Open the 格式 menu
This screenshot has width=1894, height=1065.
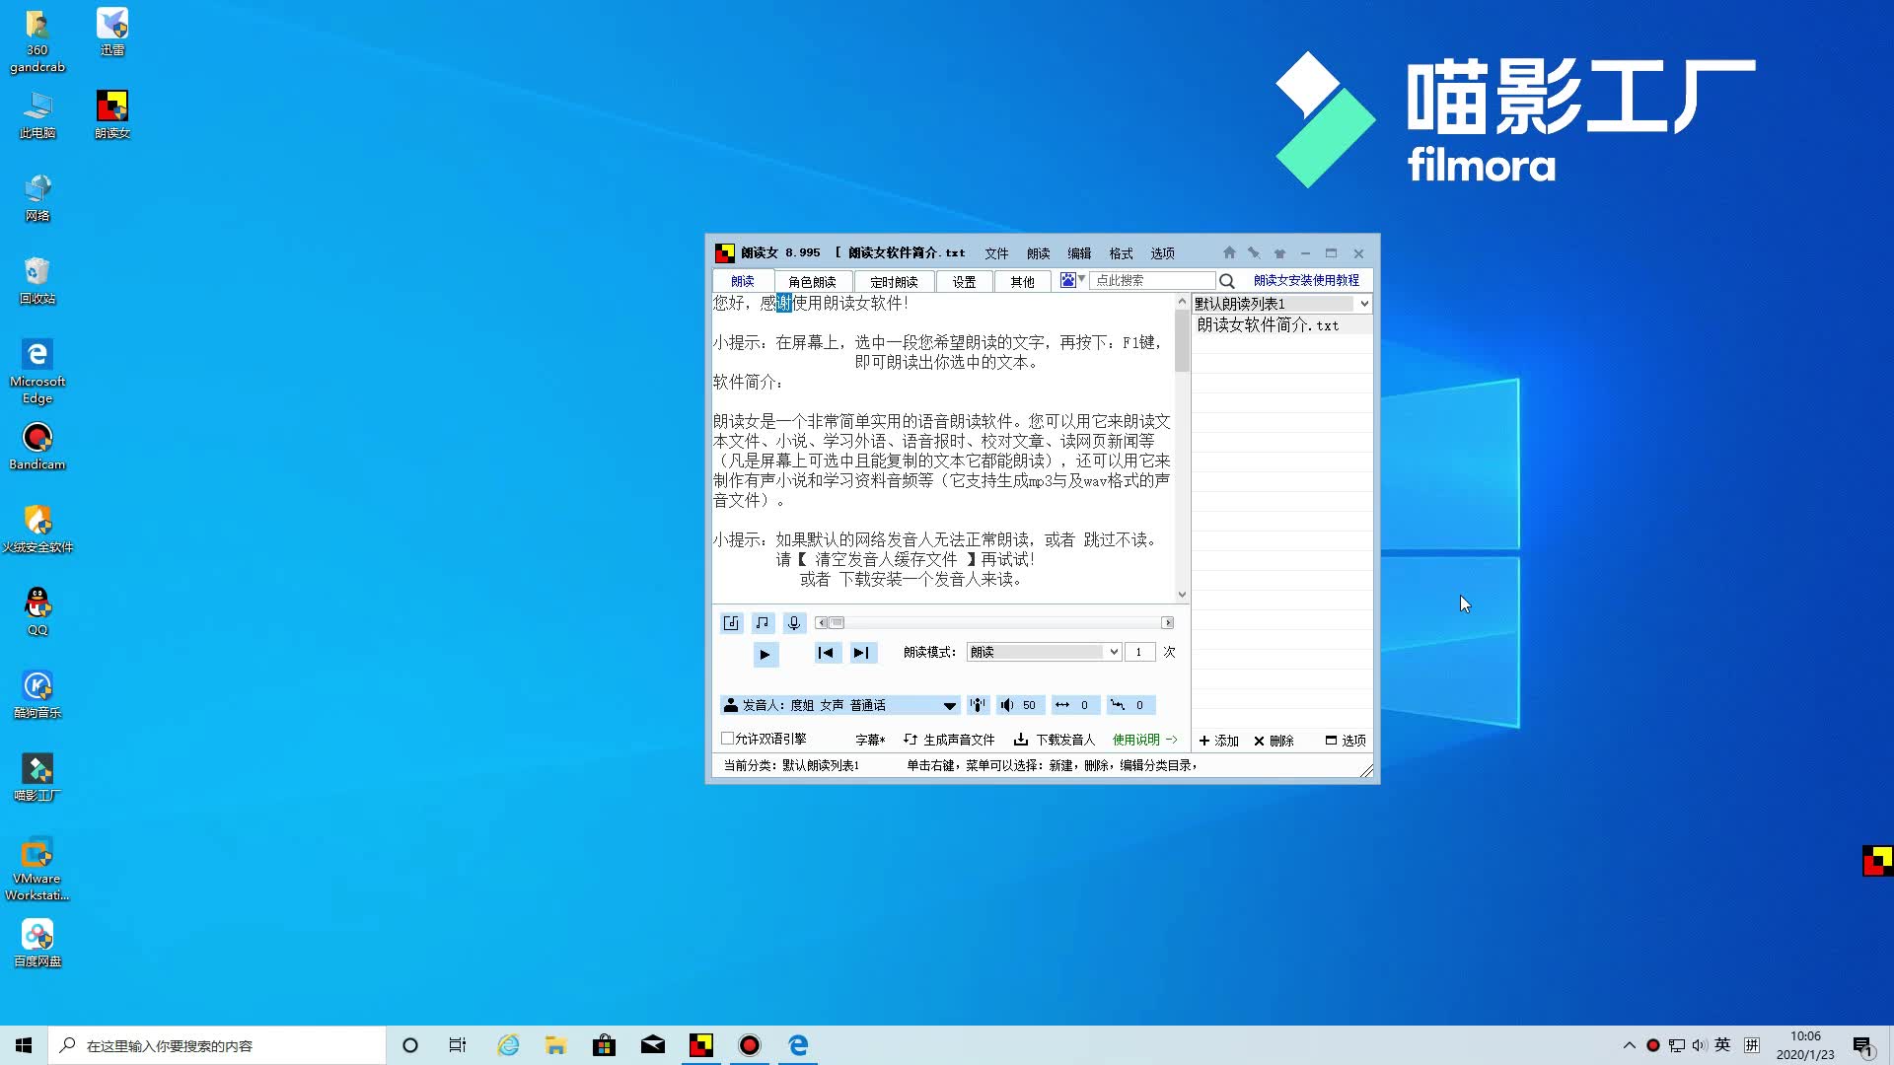pyautogui.click(x=1121, y=253)
